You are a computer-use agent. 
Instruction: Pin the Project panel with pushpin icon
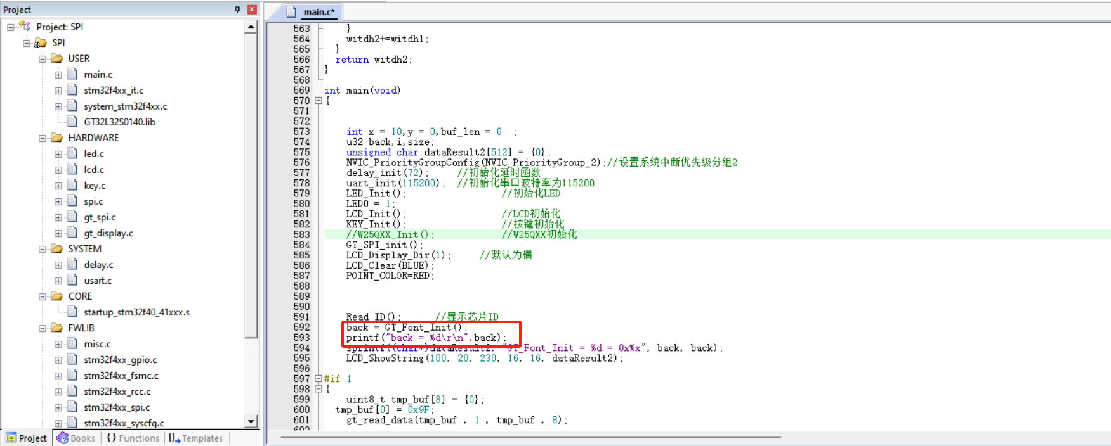click(x=237, y=10)
